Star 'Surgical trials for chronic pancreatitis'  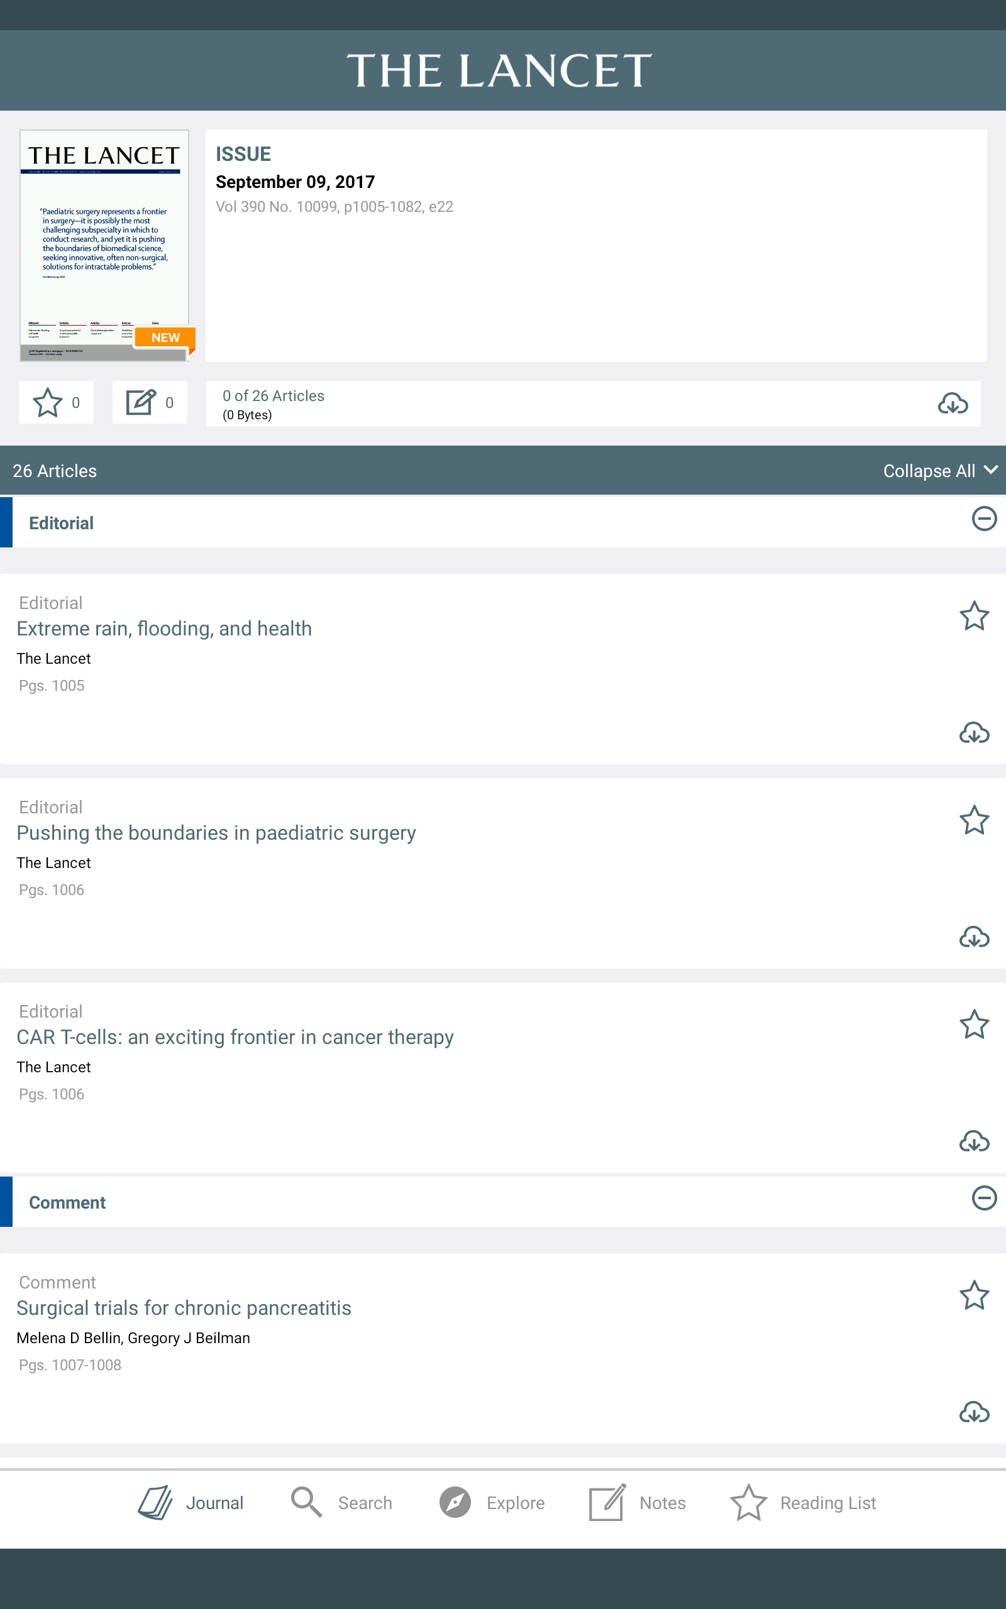974,1295
